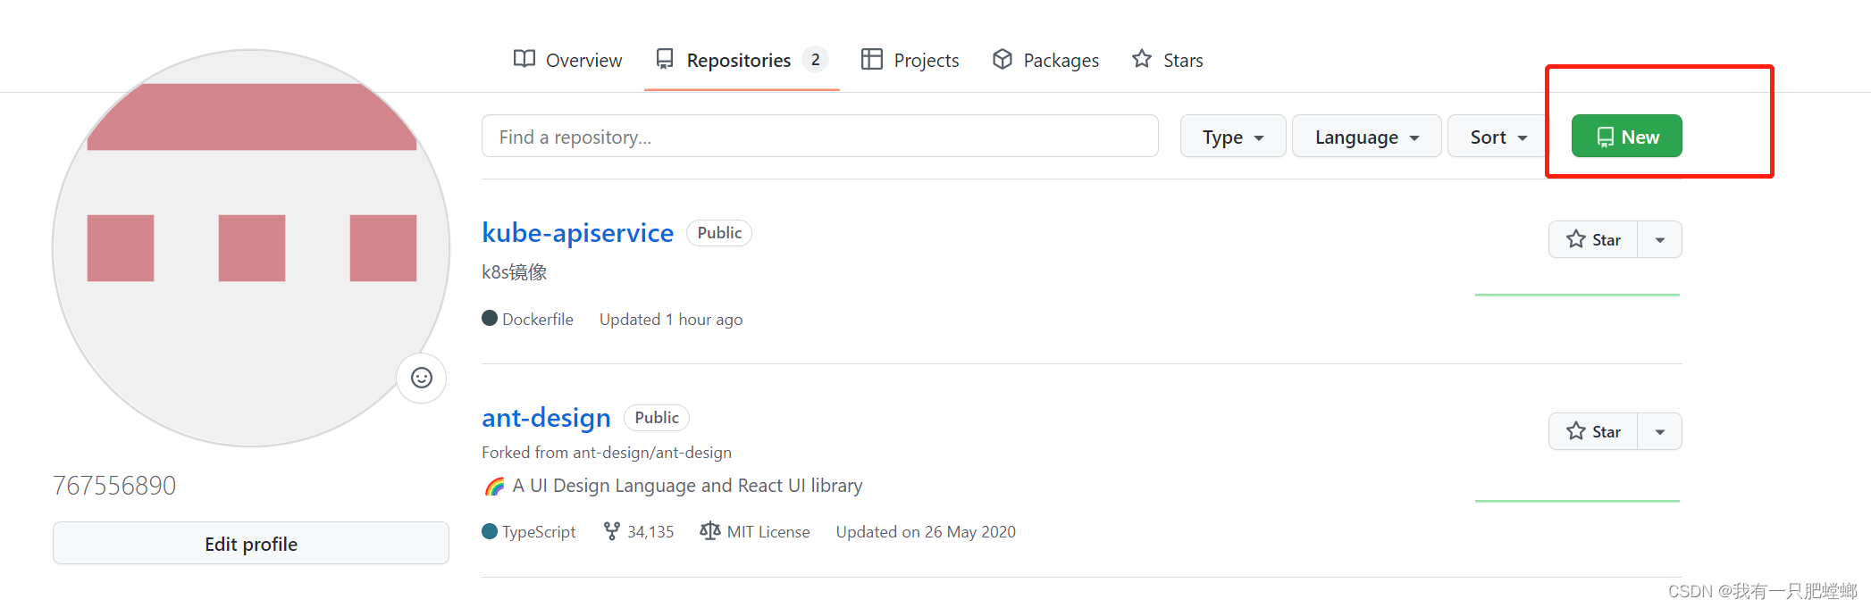Click ant-design activity sparkline graph
The height and width of the screenshot is (608, 1871).
1577,500
